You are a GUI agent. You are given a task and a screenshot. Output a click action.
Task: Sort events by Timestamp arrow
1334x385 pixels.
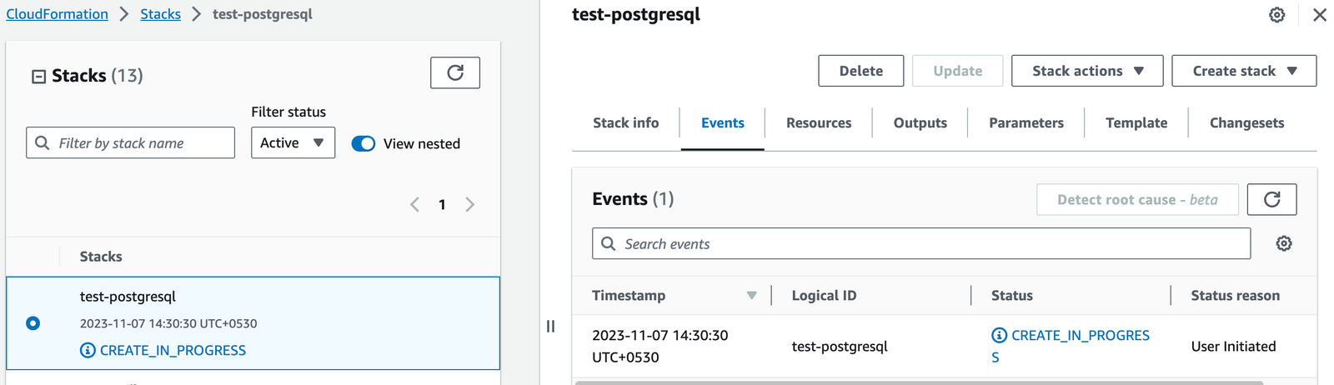point(751,296)
